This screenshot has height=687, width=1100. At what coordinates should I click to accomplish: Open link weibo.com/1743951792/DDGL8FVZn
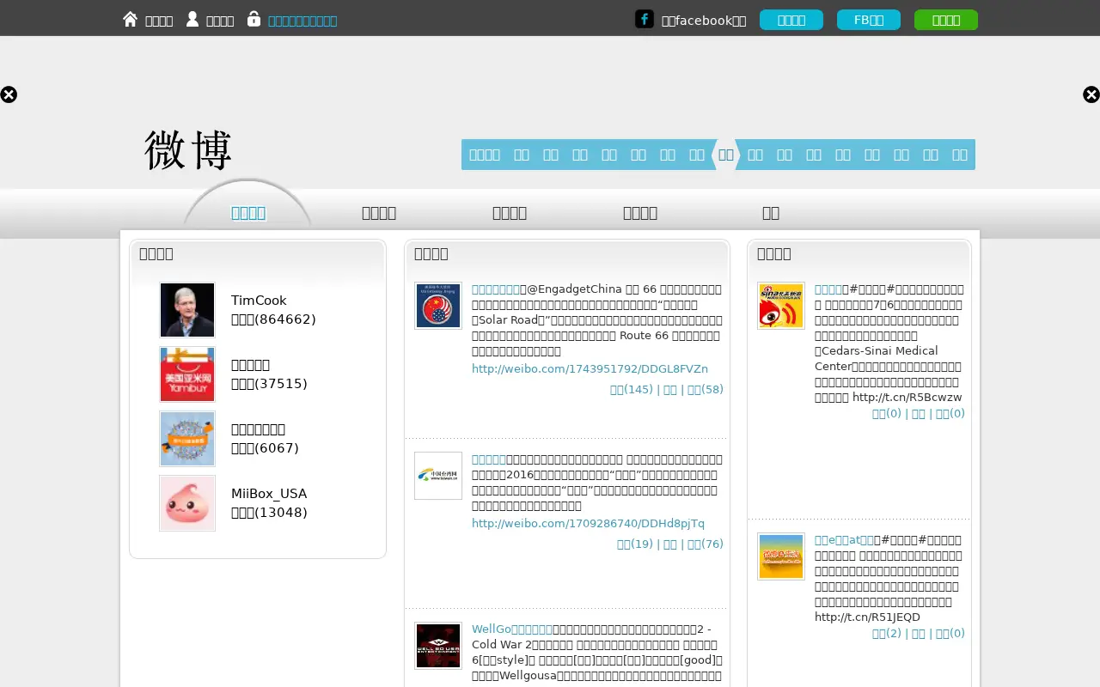tap(590, 369)
